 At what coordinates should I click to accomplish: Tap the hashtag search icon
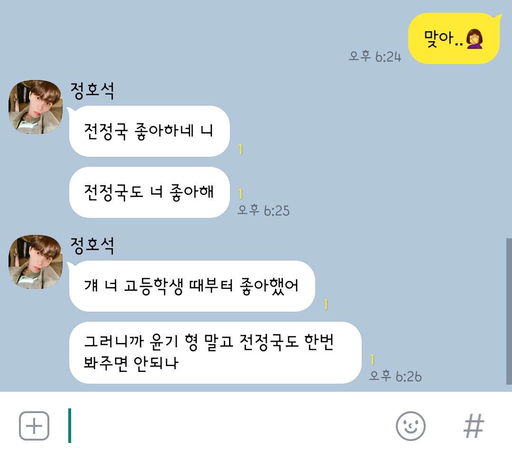point(474,426)
